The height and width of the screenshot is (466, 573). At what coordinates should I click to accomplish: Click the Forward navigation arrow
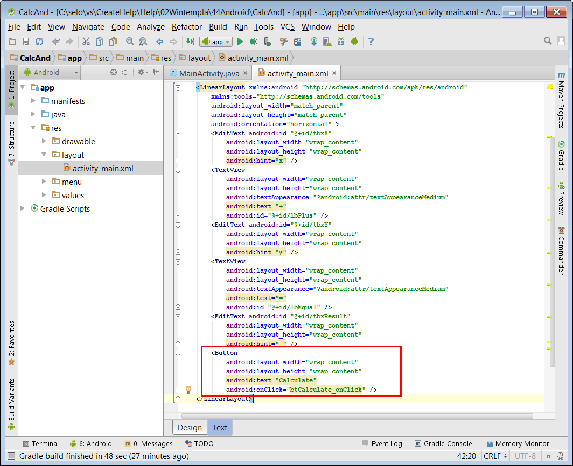(173, 41)
